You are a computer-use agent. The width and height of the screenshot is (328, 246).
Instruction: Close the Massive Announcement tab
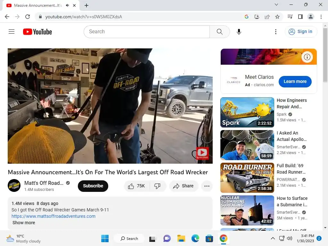(x=74, y=5)
